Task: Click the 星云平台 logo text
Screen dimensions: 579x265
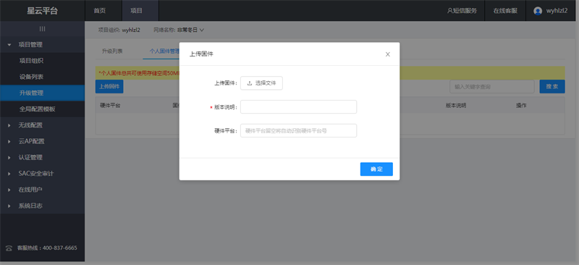Action: point(43,11)
